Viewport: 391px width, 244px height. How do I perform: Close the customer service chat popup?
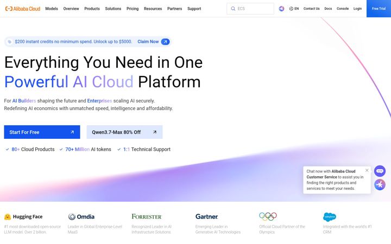(x=367, y=170)
